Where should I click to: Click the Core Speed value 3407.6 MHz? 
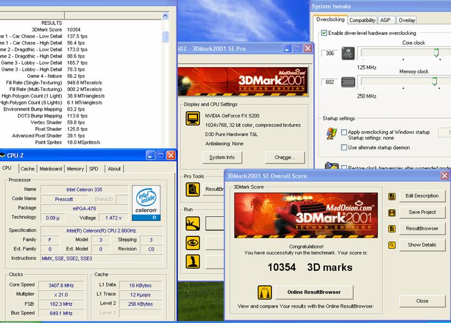[x=61, y=285]
